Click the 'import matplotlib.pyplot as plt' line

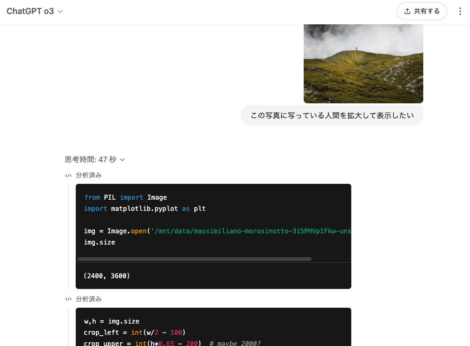click(x=144, y=209)
